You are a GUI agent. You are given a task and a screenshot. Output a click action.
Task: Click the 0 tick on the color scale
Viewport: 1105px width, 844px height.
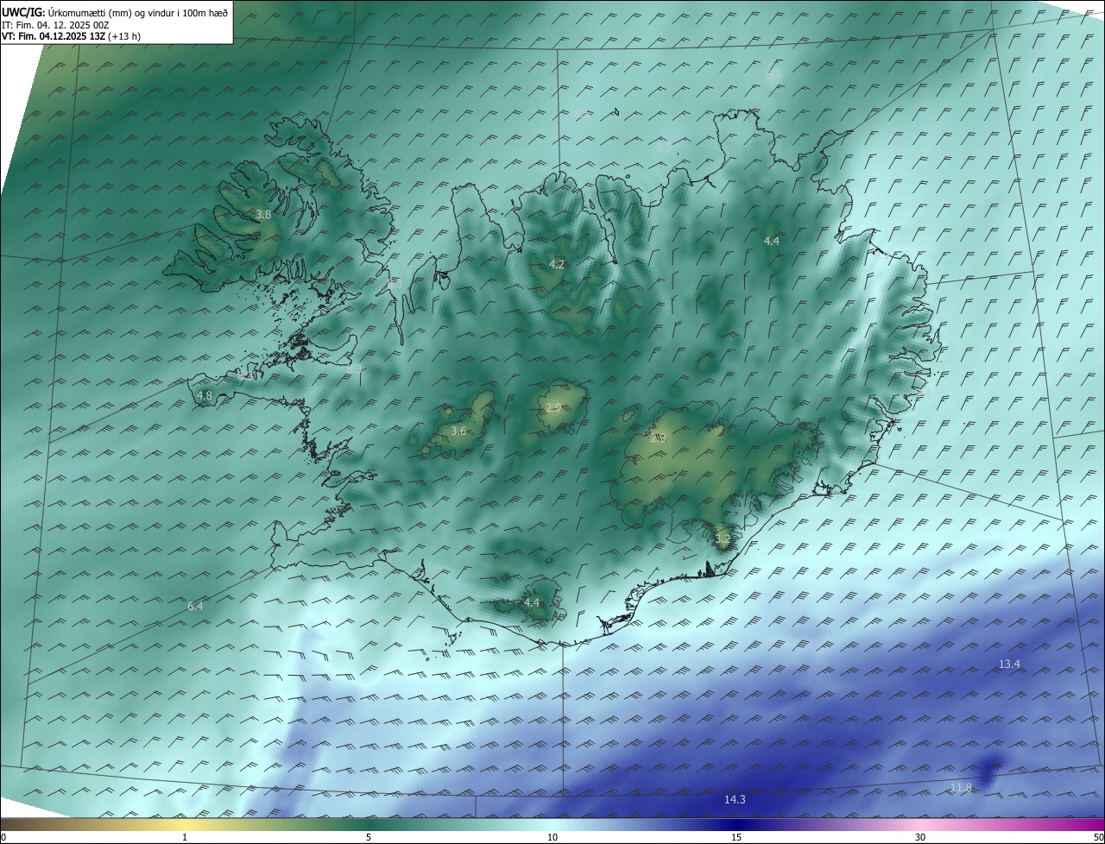[3, 837]
